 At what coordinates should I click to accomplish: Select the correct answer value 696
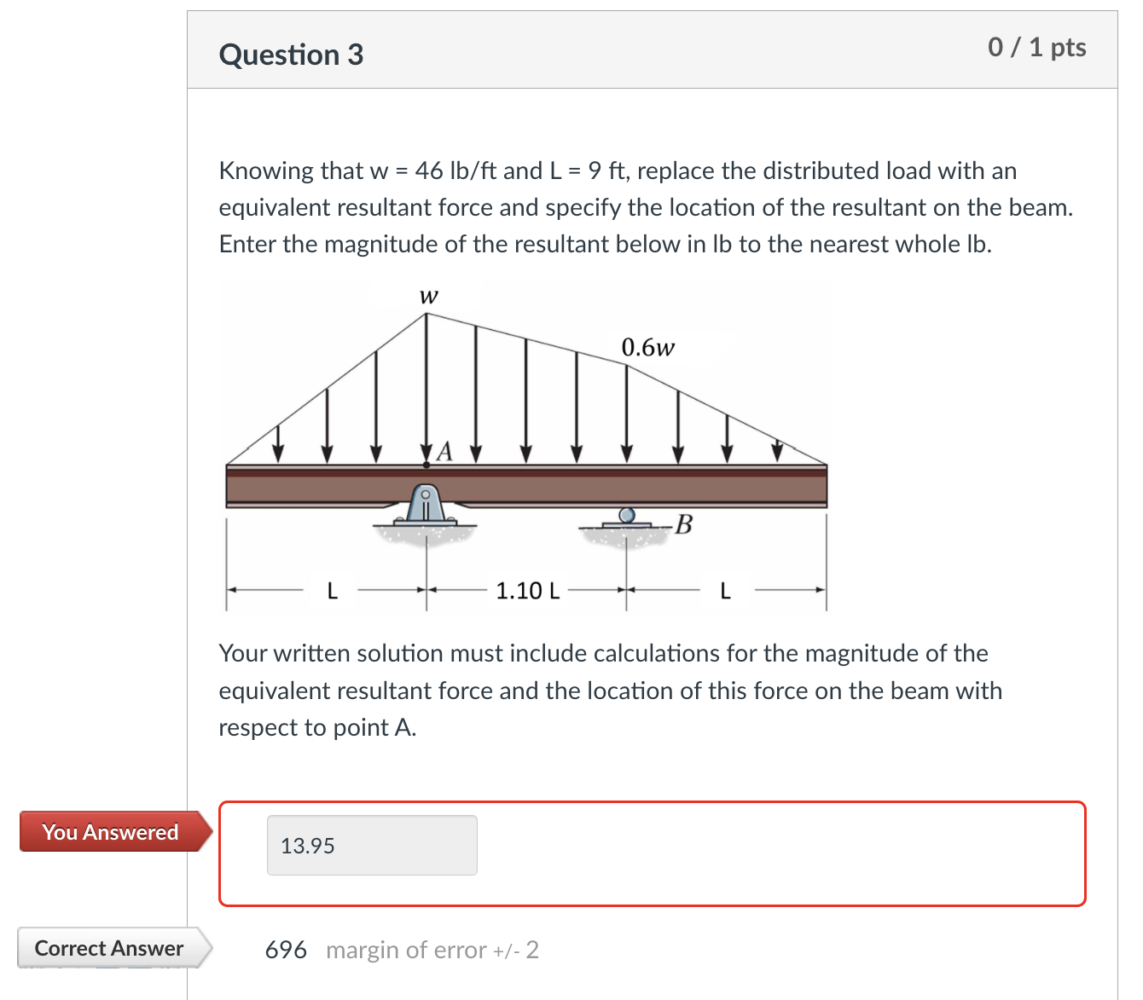click(285, 949)
